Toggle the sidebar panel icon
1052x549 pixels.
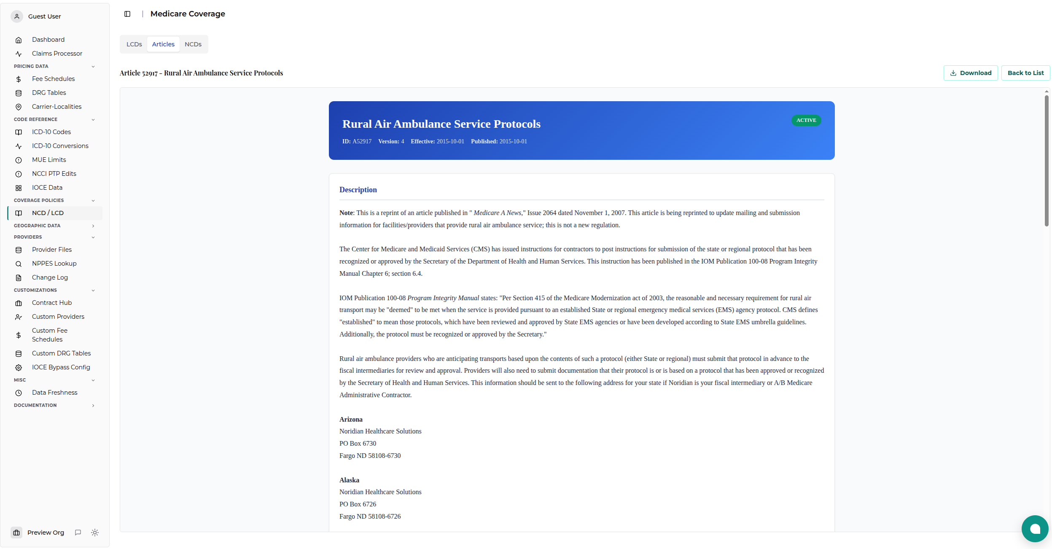(127, 14)
